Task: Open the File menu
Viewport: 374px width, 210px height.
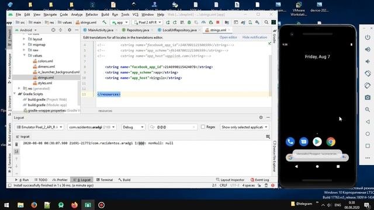Action: pos(18,15)
